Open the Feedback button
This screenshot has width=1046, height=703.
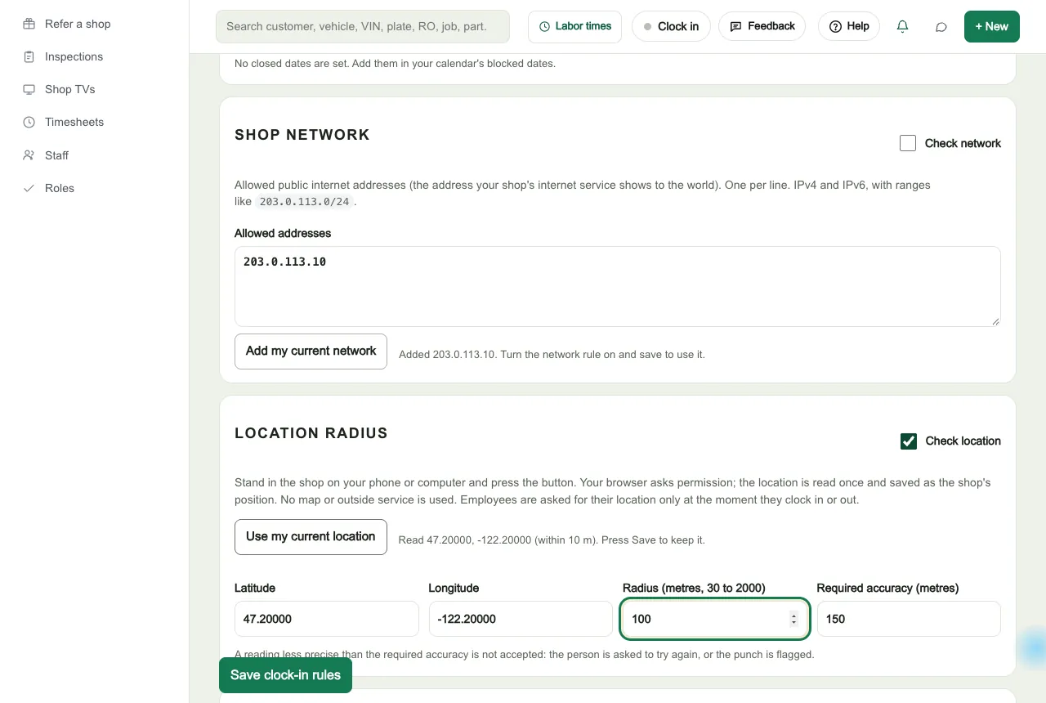pos(762,26)
